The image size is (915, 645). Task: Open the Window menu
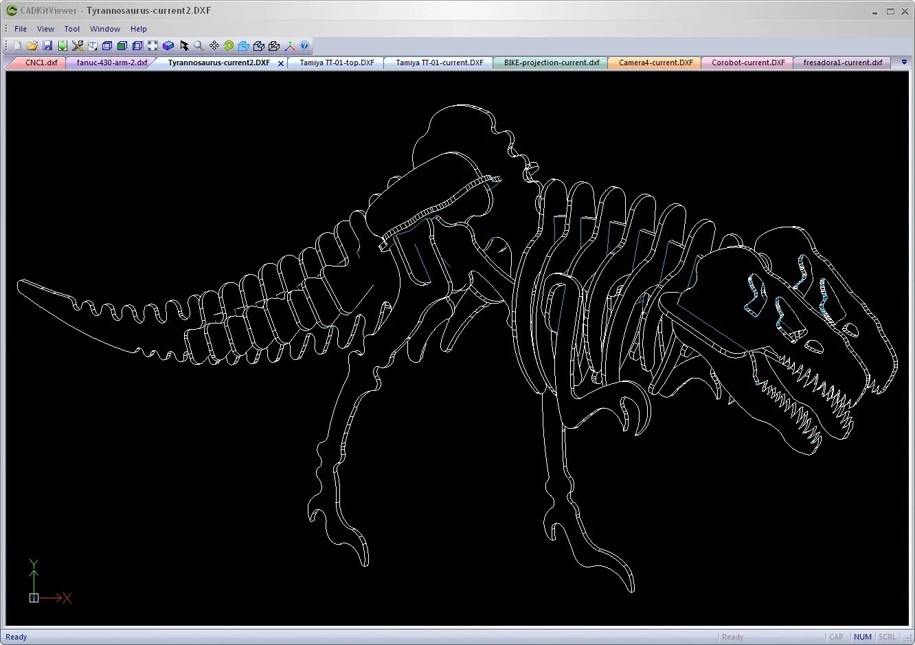point(105,29)
